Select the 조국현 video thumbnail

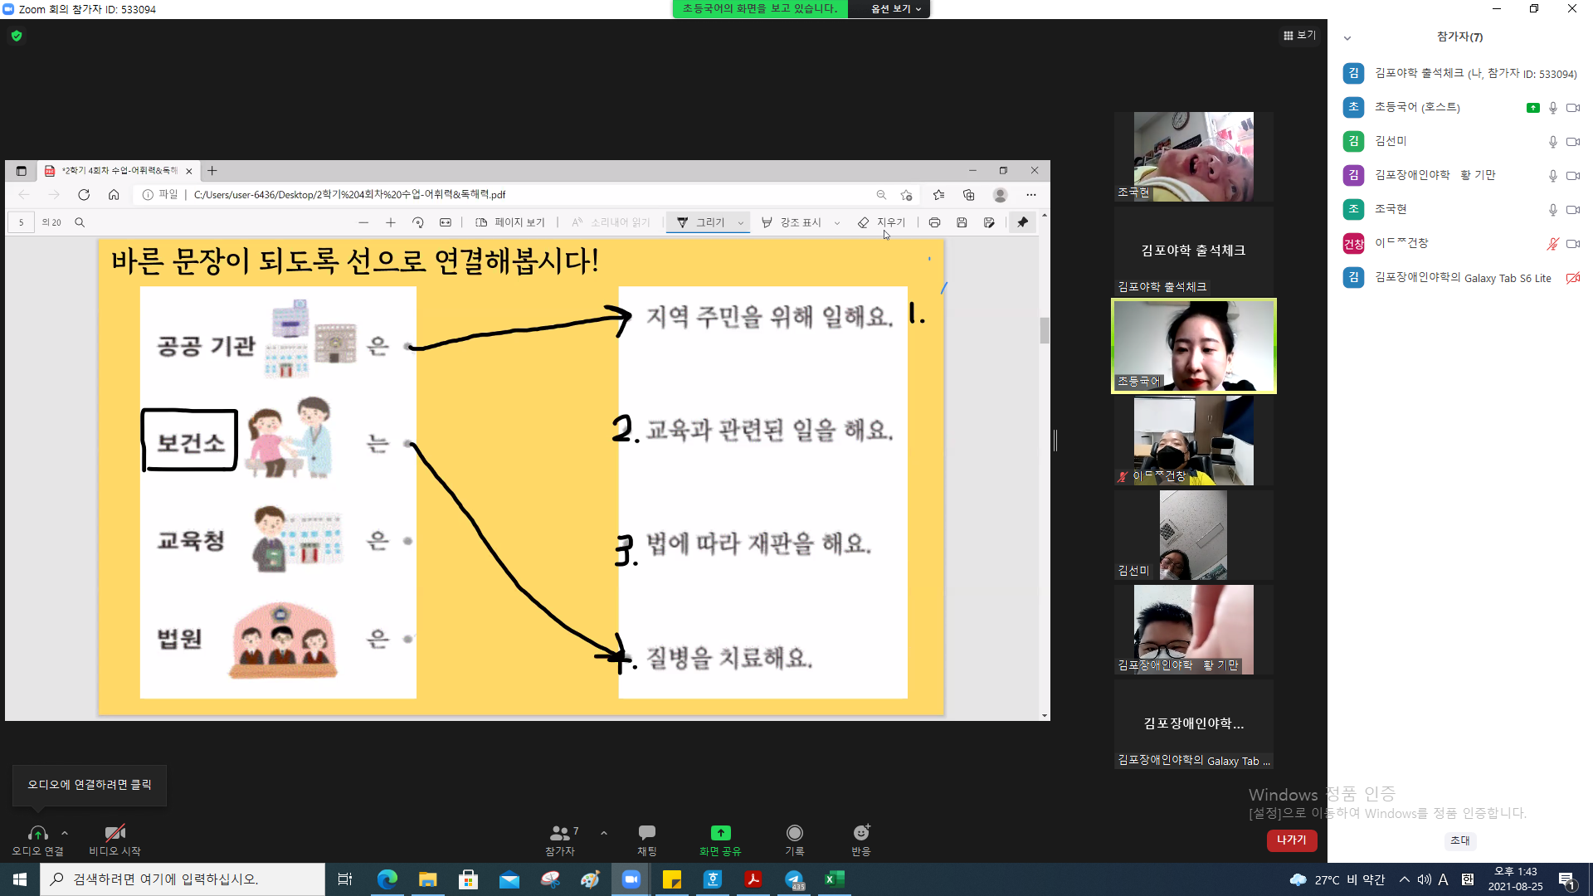click(1193, 157)
